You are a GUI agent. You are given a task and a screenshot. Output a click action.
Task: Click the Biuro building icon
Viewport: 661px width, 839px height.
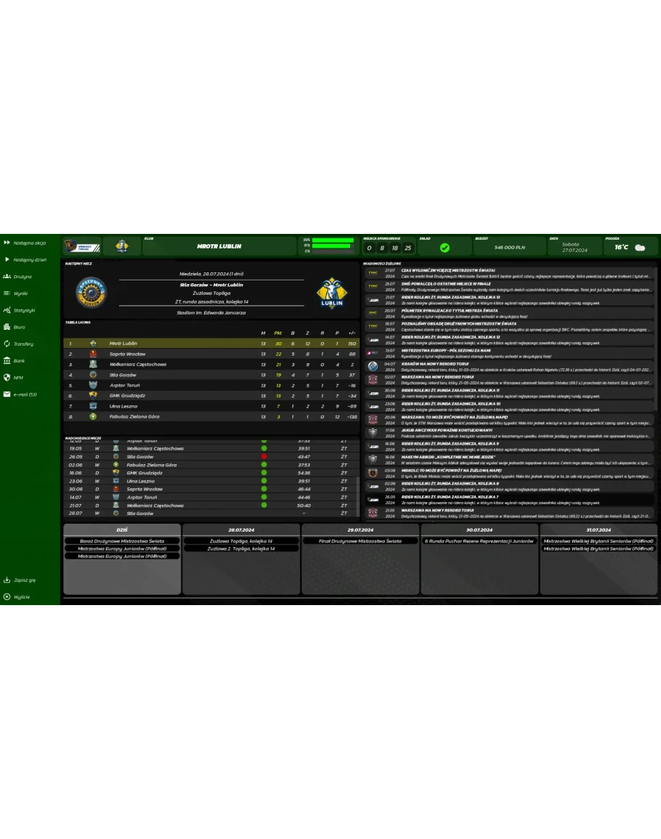click(7, 327)
